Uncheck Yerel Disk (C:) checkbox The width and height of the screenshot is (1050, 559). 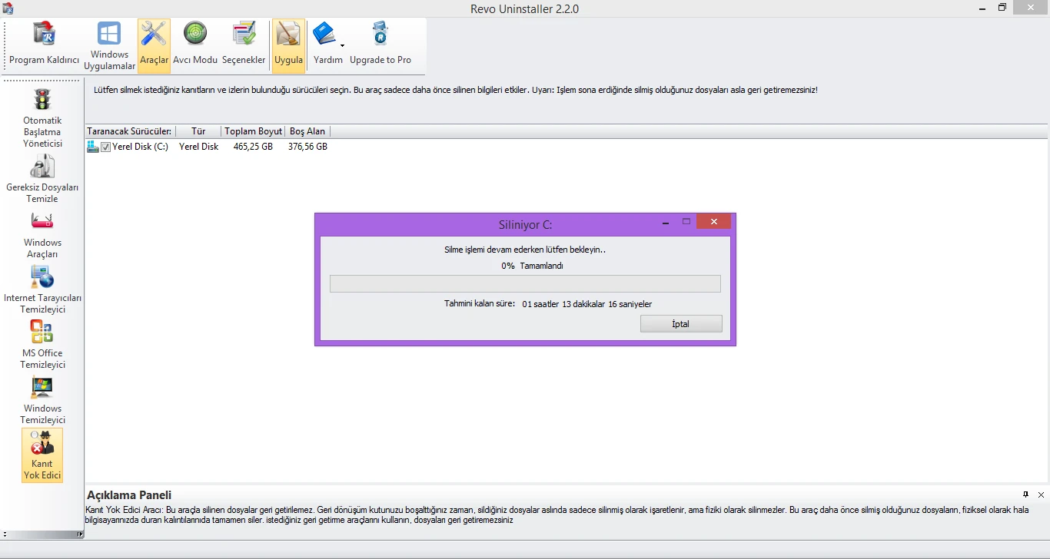pyautogui.click(x=106, y=147)
